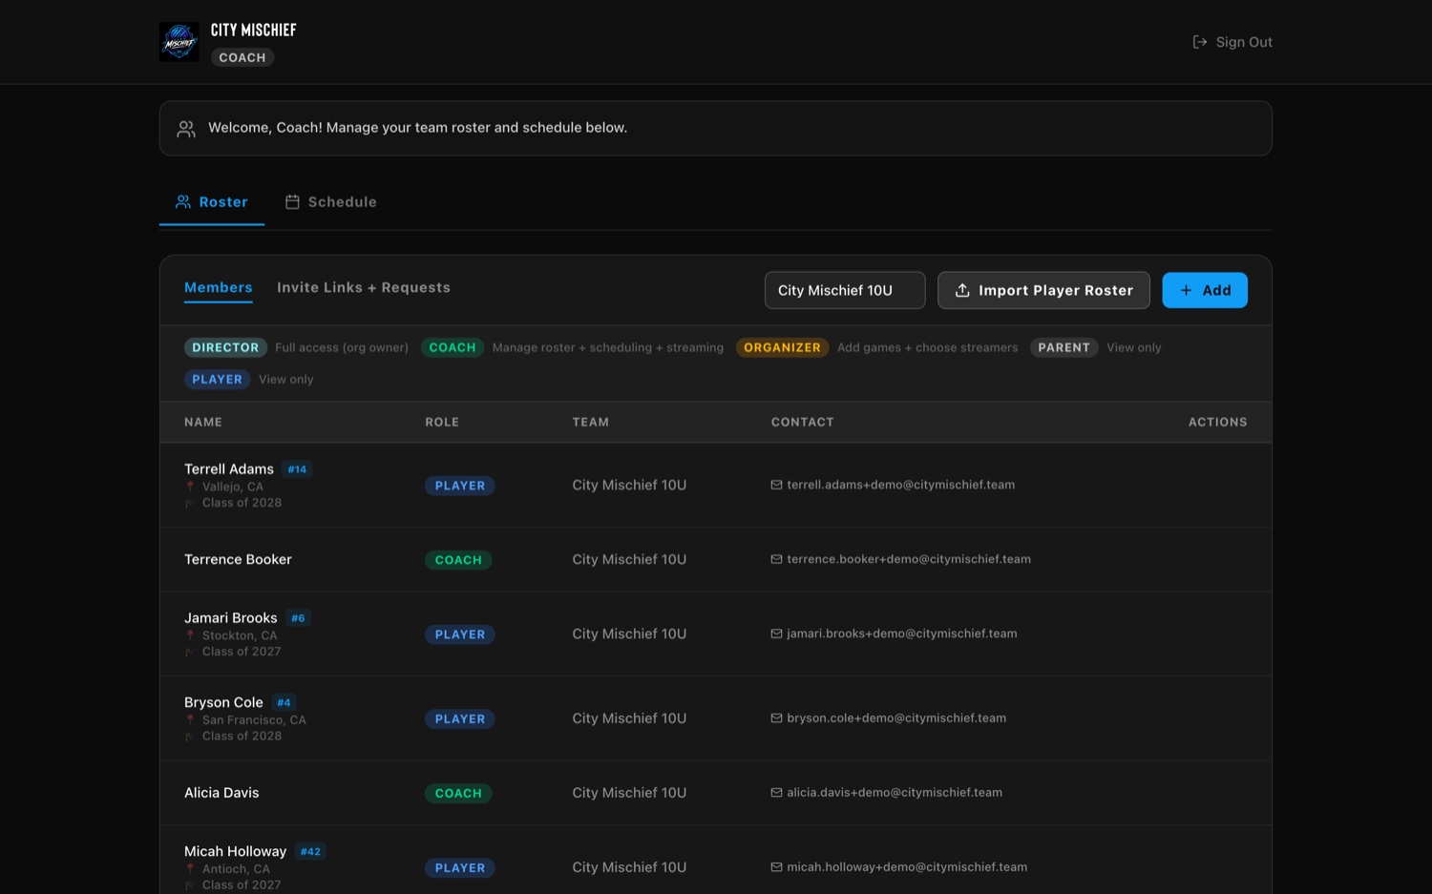Click PLAYER badge in Bryson Cole row

pos(460,719)
